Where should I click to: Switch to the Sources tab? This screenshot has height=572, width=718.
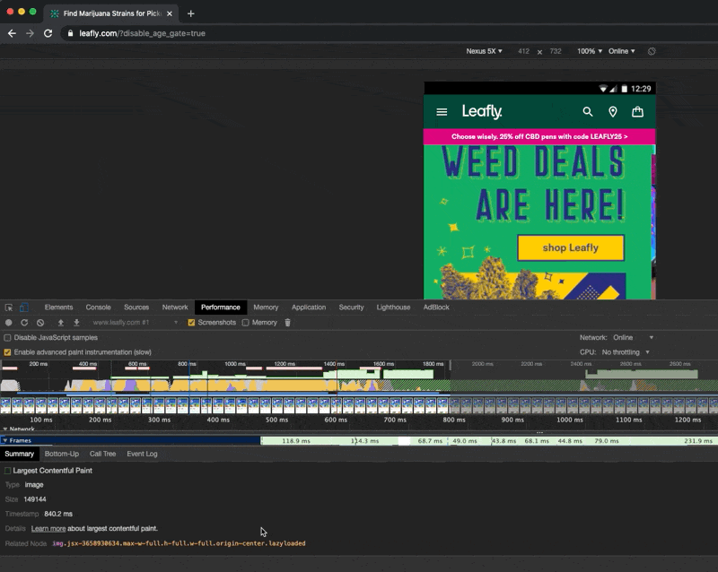136,308
